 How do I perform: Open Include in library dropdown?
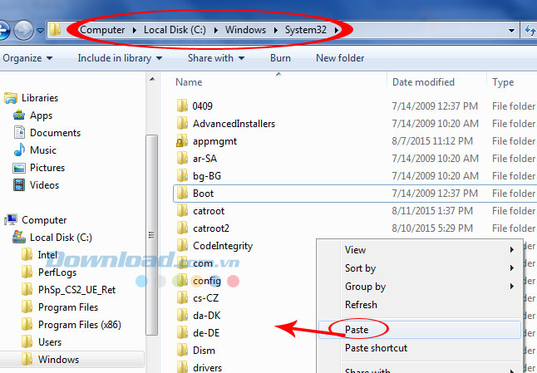[x=120, y=58]
